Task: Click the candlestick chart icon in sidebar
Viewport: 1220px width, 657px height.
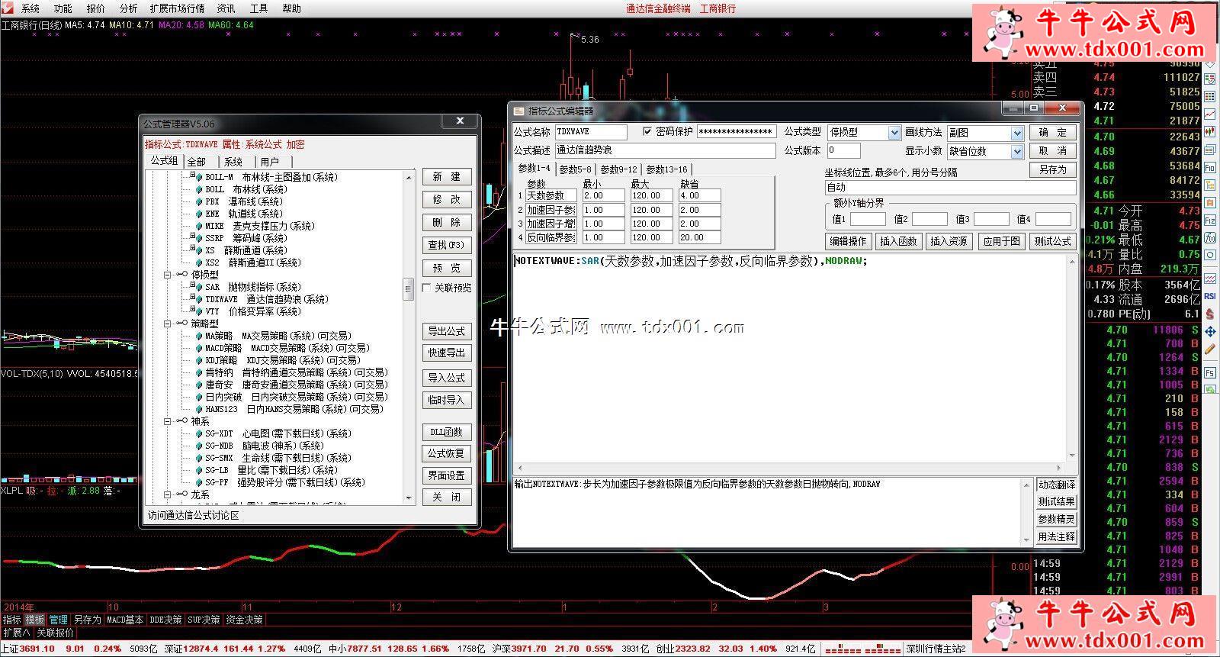Action: [x=1209, y=131]
